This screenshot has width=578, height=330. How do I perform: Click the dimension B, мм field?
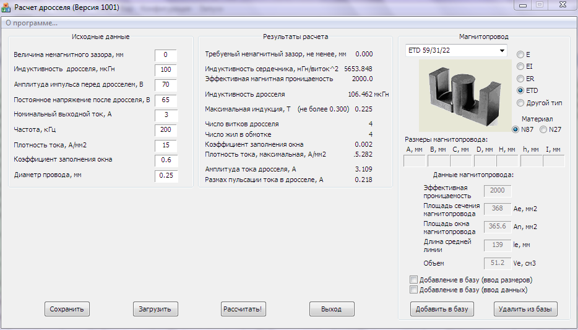click(x=438, y=161)
